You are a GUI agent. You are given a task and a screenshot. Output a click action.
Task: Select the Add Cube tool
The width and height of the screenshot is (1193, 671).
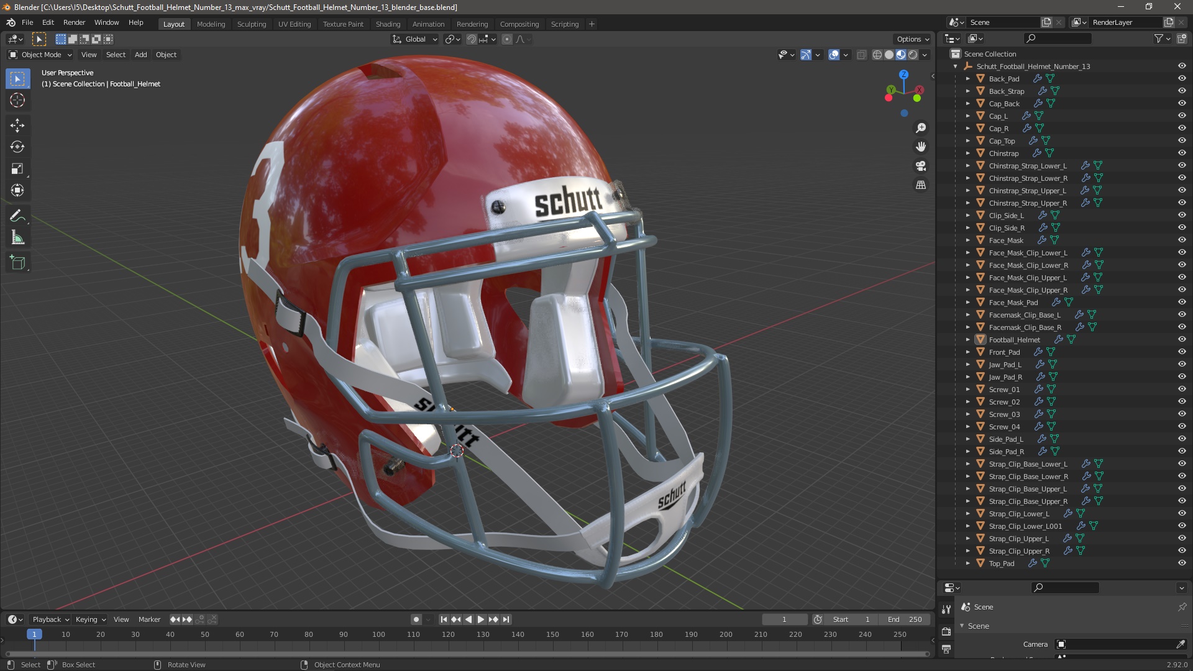(x=17, y=263)
